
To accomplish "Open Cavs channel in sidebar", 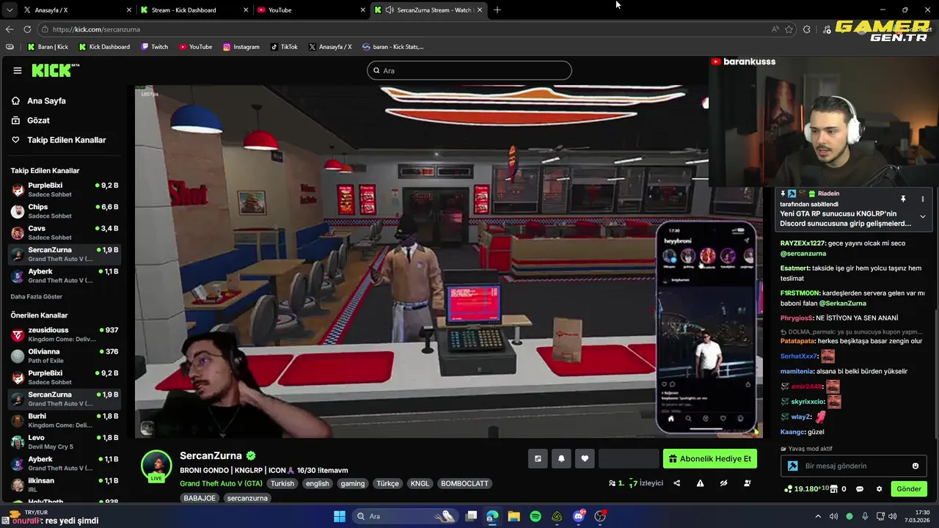I will 65,232.
